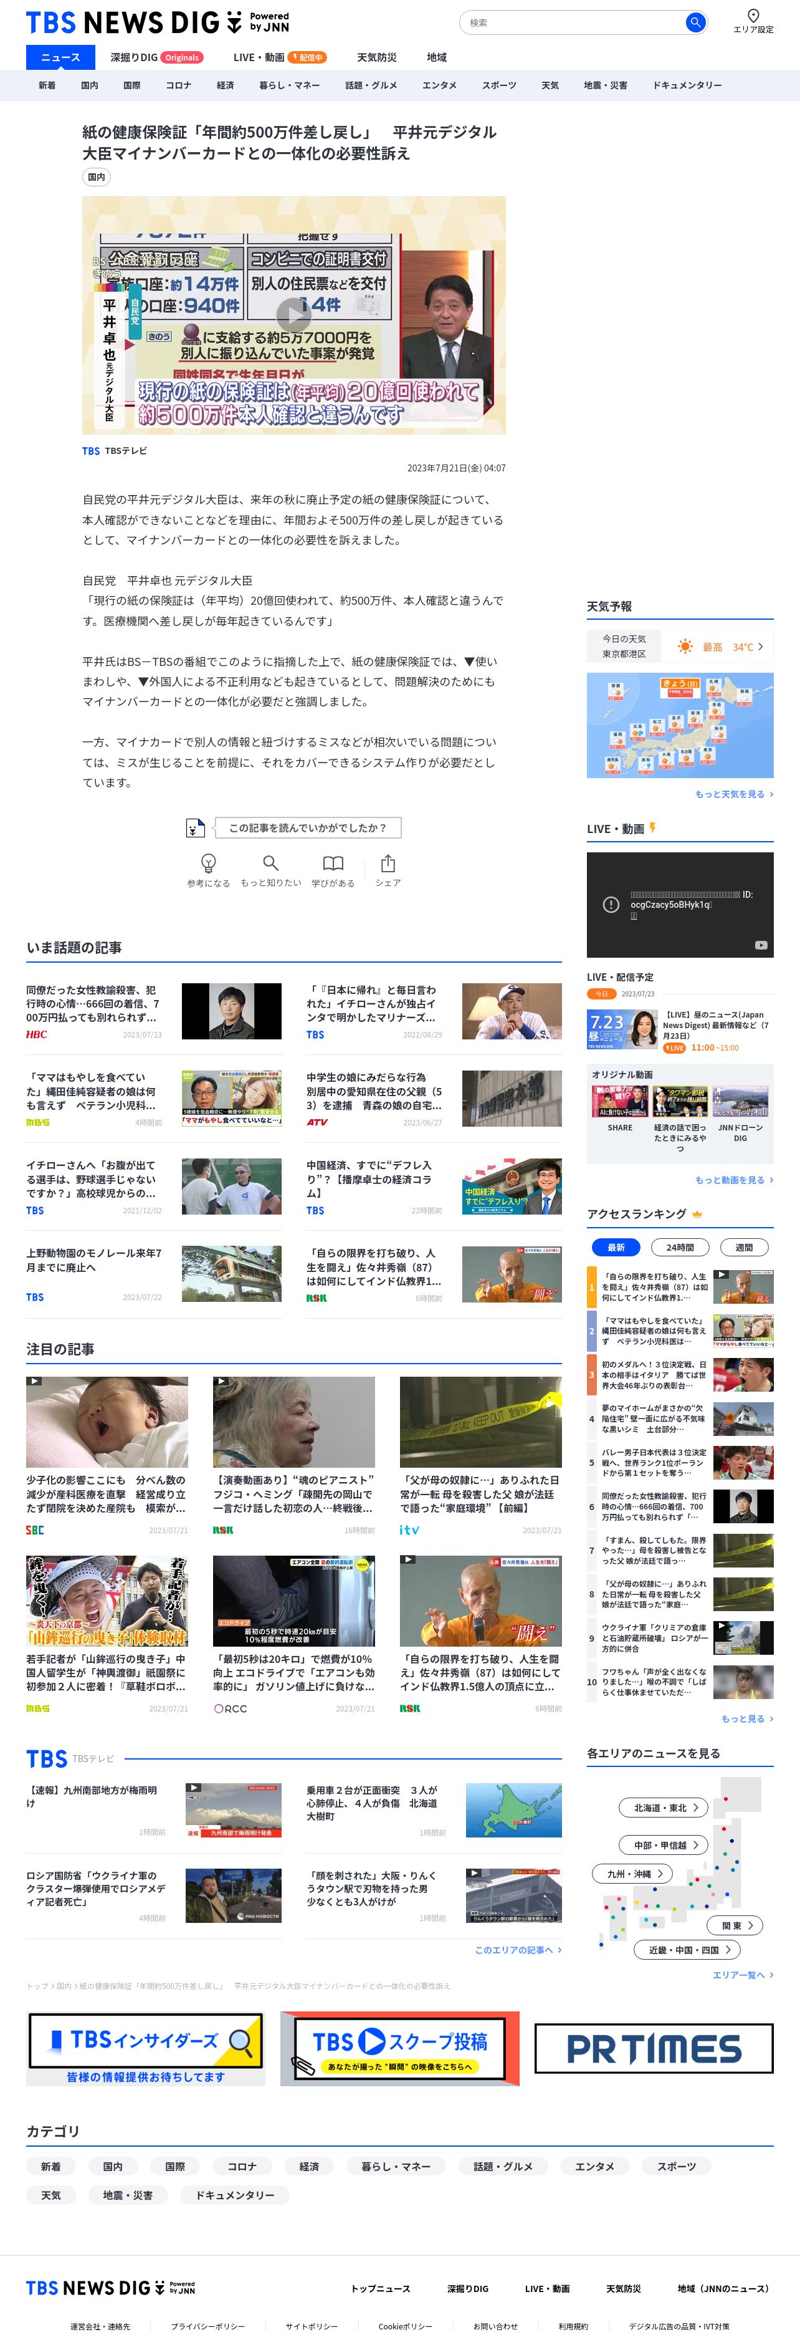The image size is (800, 2345).
Task: Open the フジコ・ヘミング article thumbnail
Action: pyautogui.click(x=294, y=1422)
